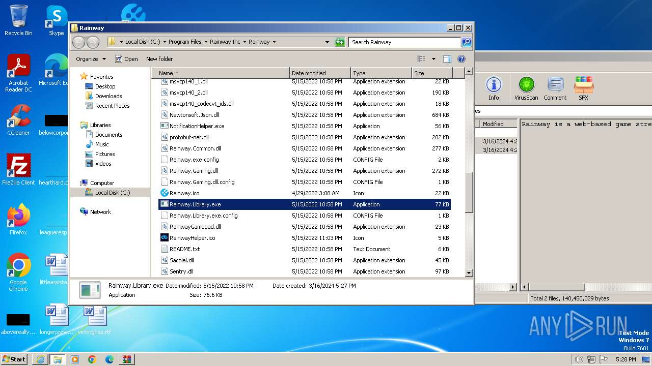Open the Recycle Bin desktop icon
Screen dimensions: 652x366
[x=18, y=20]
